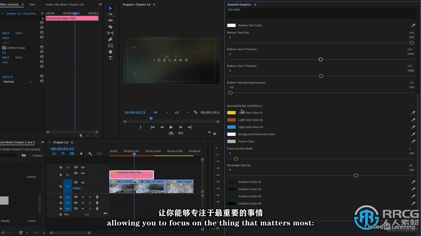Hide track V2 with eye icon
This screenshot has width=421, height=236.
[83, 173]
